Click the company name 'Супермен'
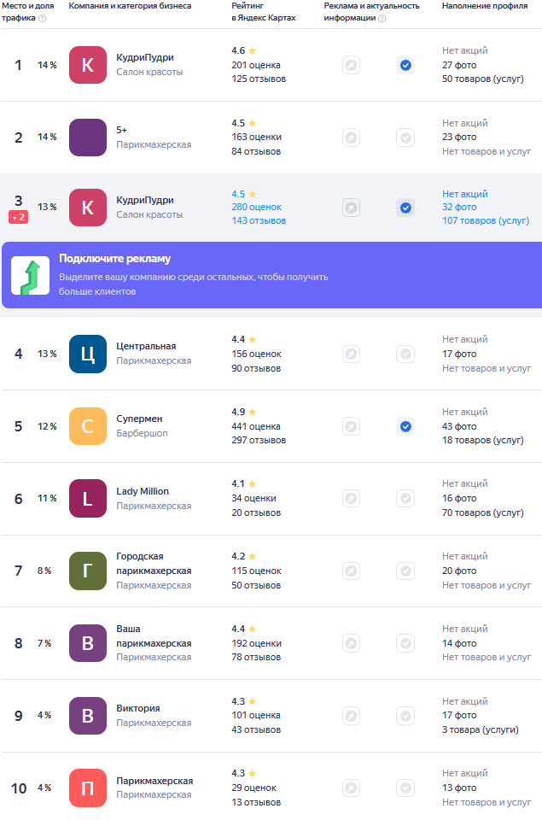This screenshot has height=820, width=542. 139,419
